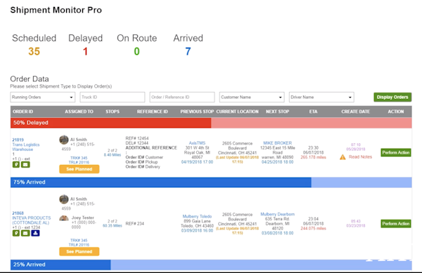
Task: Click Al Smith's avatar in order 21819
Action: [64, 140]
